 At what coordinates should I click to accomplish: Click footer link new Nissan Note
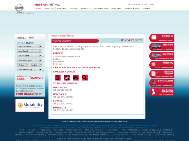[56, 135]
